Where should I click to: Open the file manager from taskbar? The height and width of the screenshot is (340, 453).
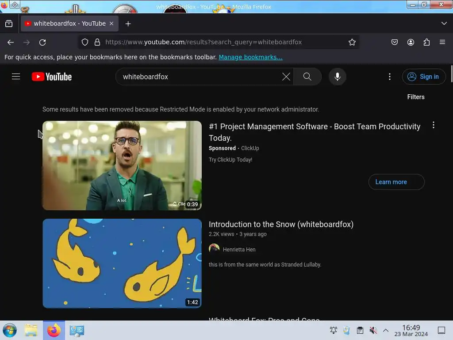coord(31,330)
